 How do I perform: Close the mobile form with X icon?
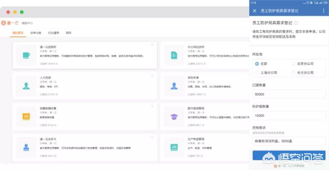click(255, 11)
